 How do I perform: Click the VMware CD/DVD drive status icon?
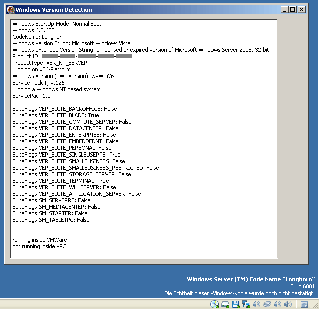pos(215,304)
